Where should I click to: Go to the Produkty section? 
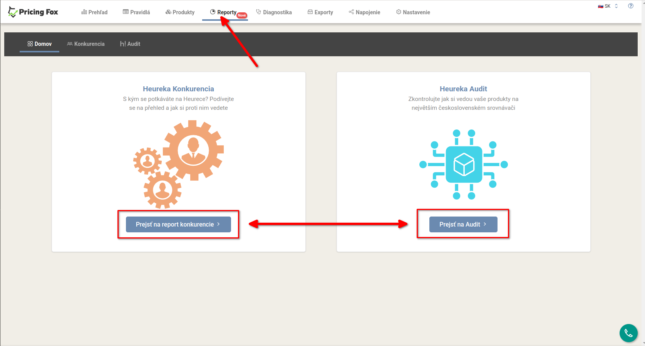click(x=180, y=12)
